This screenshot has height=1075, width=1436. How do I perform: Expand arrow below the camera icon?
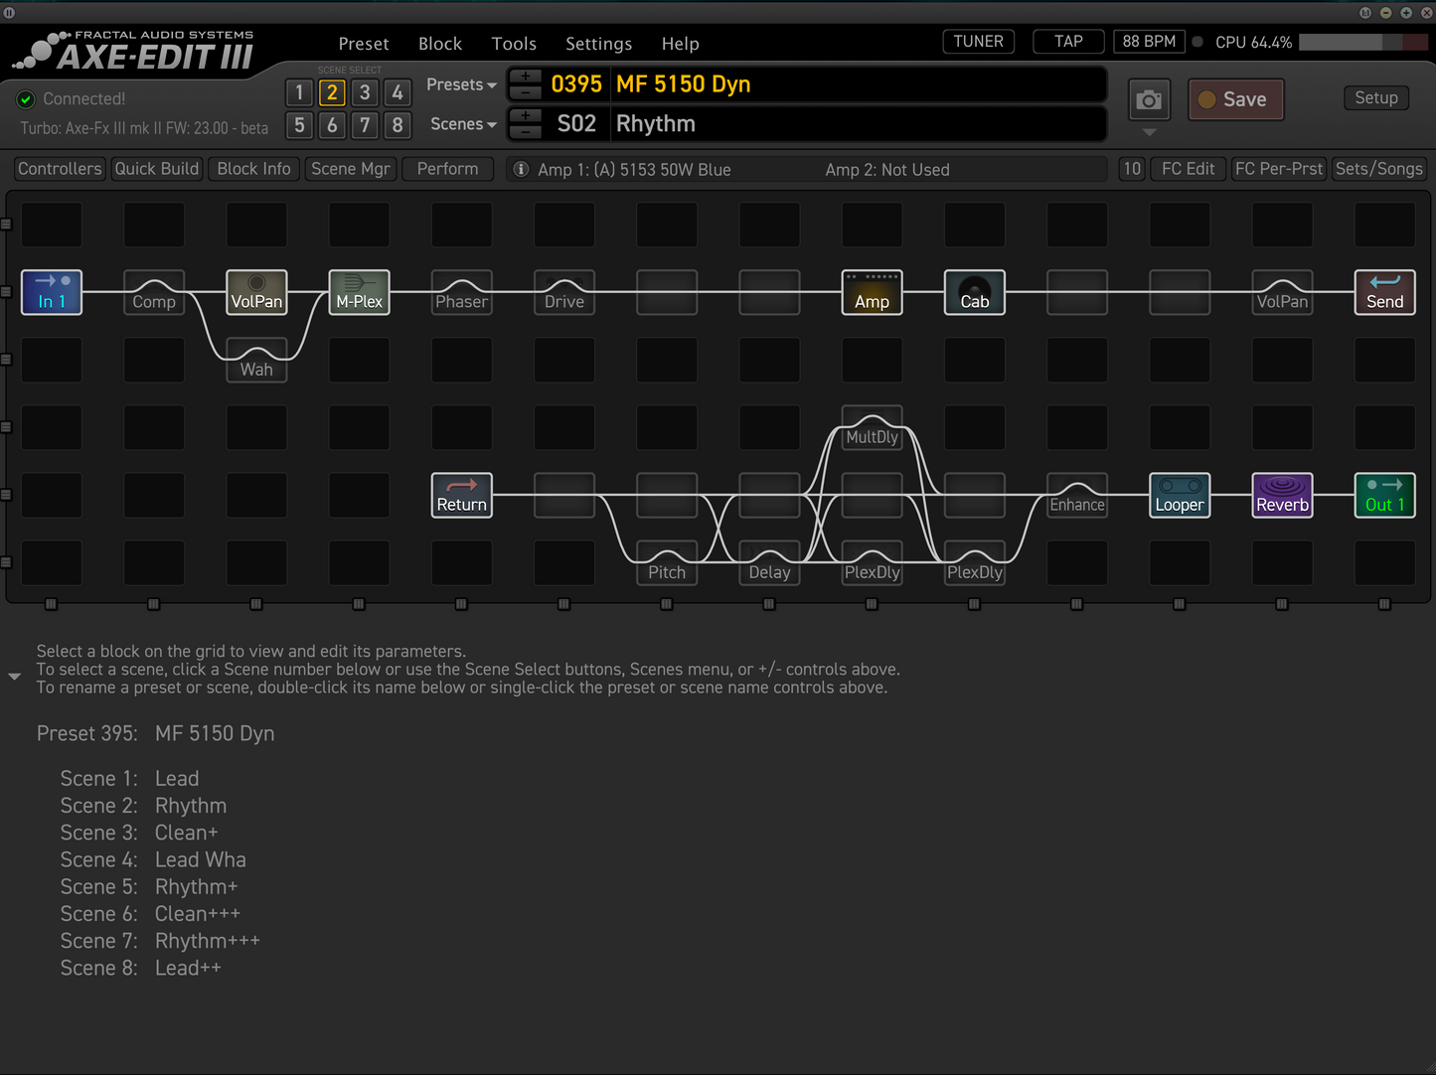click(1149, 132)
